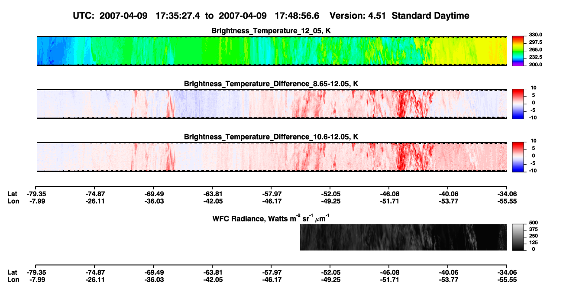Click the 10.6-12.05 difference image strip
Viewport: 563px width, 289px height.
coord(272,157)
